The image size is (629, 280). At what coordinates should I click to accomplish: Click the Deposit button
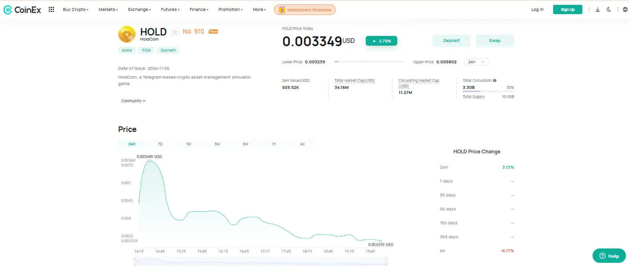point(451,41)
